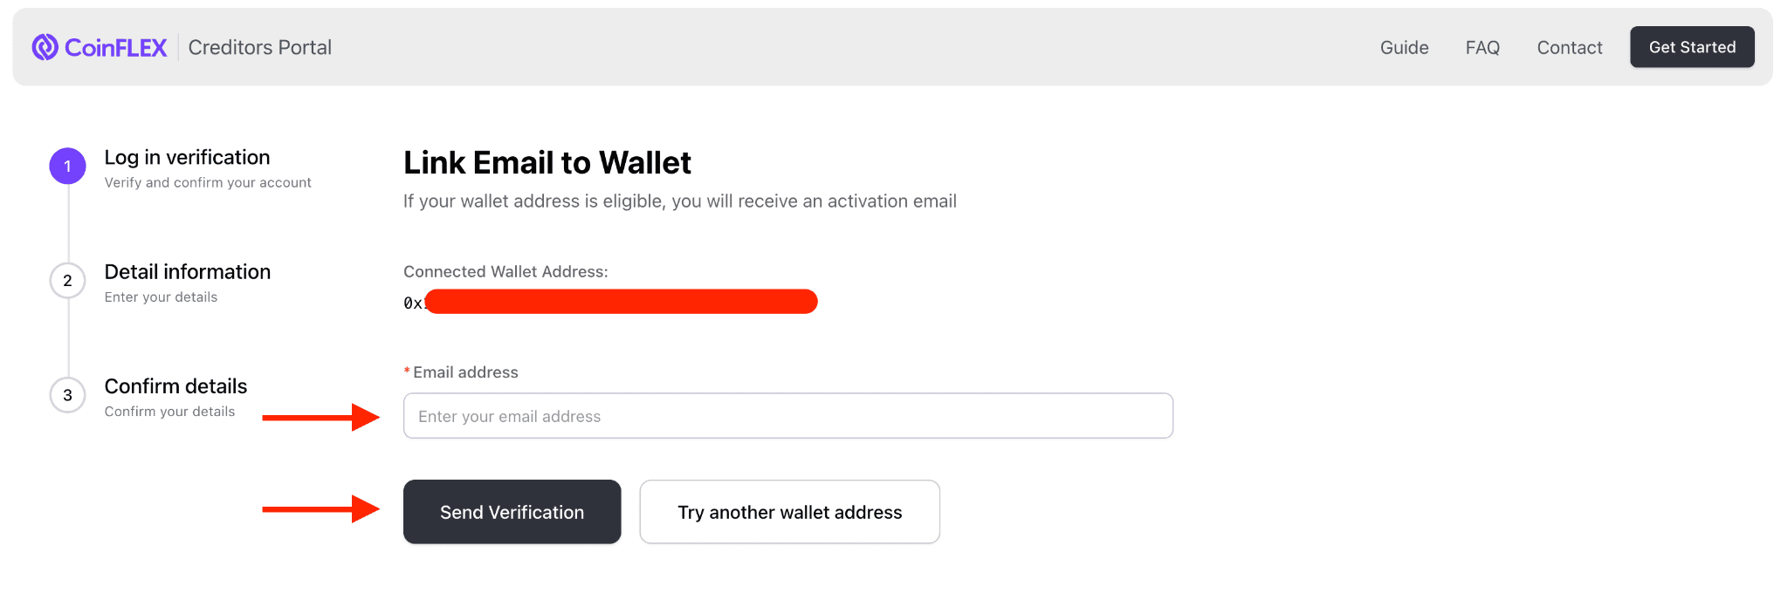1788x600 pixels.
Task: Open the FAQ page
Action: [x=1482, y=47]
